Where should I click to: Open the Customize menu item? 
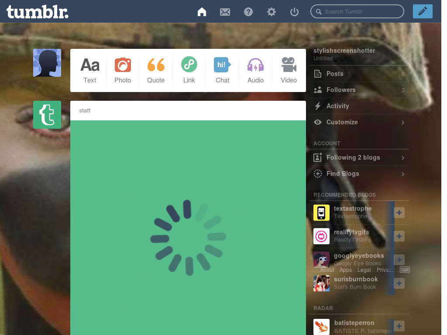(359, 122)
